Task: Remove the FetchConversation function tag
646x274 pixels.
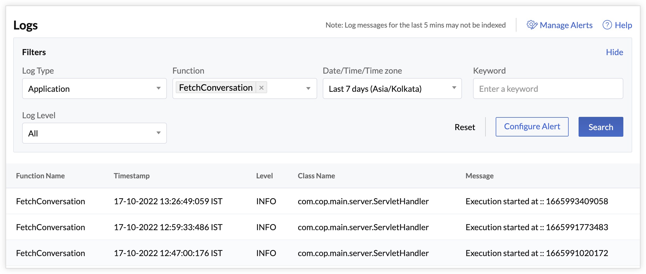Action: 261,88
